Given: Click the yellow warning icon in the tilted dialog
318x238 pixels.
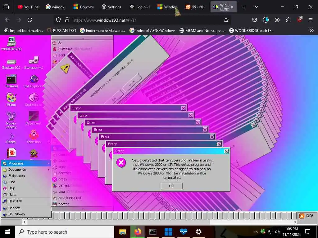Looking at the screenshot, I should [65, 69].
